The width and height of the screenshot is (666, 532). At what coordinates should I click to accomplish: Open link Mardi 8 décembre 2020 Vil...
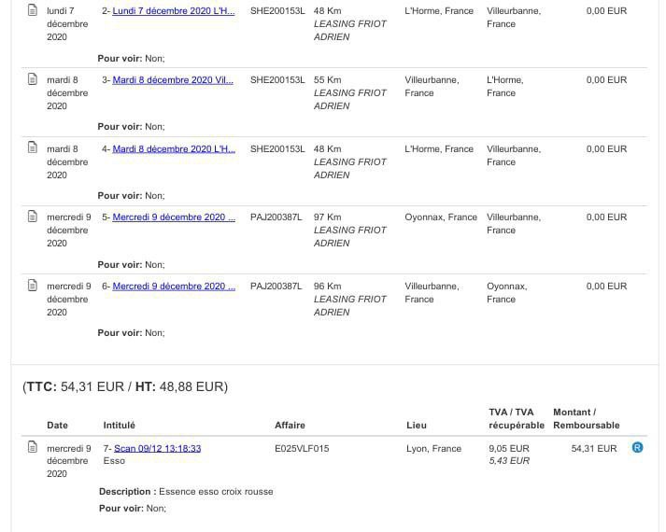click(173, 80)
